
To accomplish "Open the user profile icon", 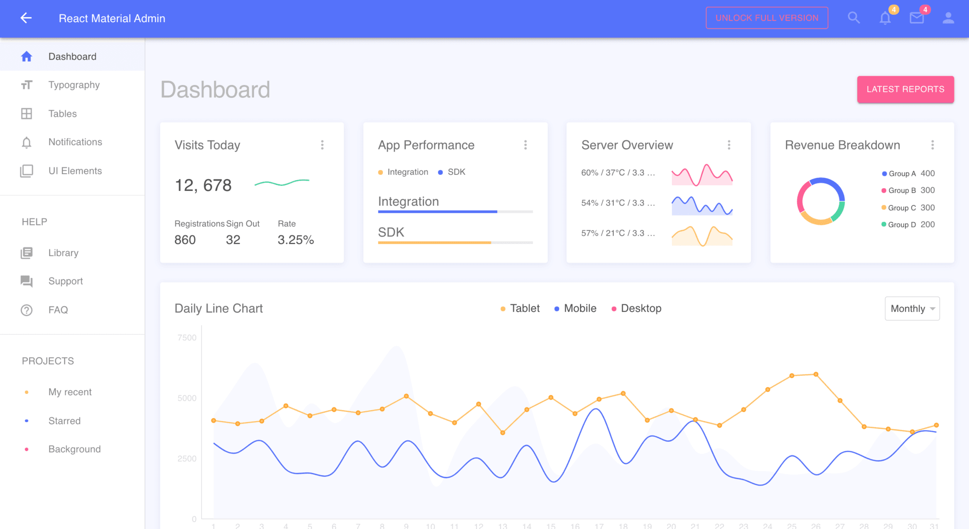I will click(x=948, y=18).
